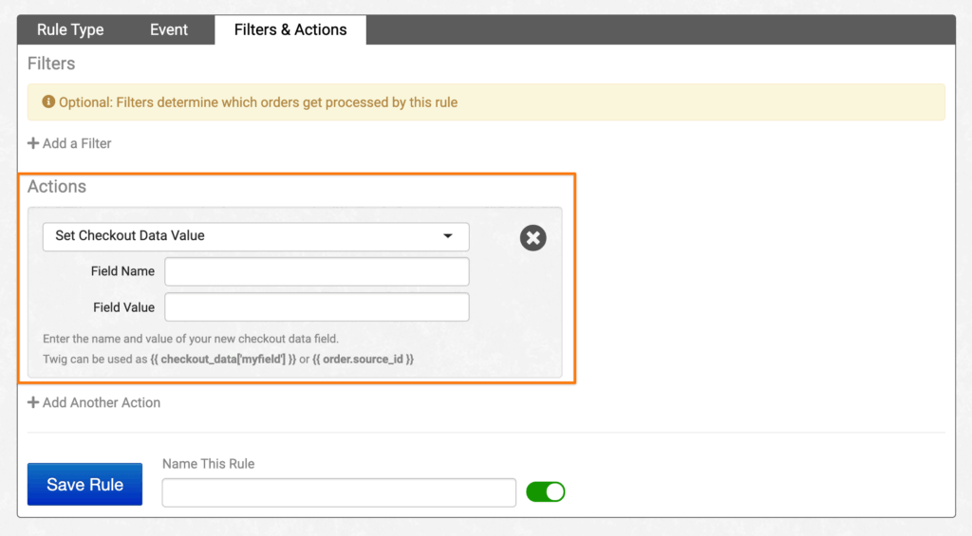
Task: Click the plus icon beside Add Another Action
Action: pyautogui.click(x=33, y=402)
